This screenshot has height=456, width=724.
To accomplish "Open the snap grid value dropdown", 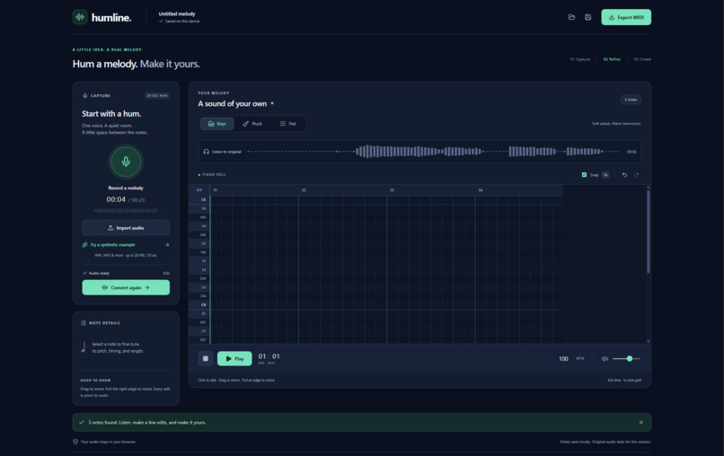I will [605, 174].
